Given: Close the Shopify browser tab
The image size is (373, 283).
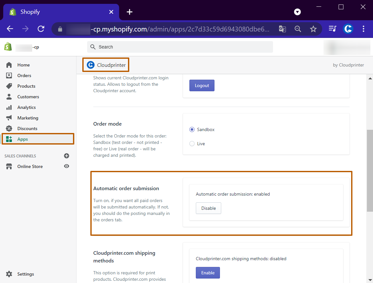Looking at the screenshot, I should pyautogui.click(x=111, y=12).
